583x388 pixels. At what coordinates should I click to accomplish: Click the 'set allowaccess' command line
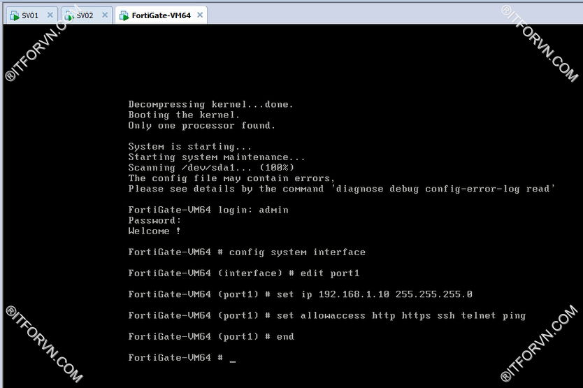(x=326, y=315)
